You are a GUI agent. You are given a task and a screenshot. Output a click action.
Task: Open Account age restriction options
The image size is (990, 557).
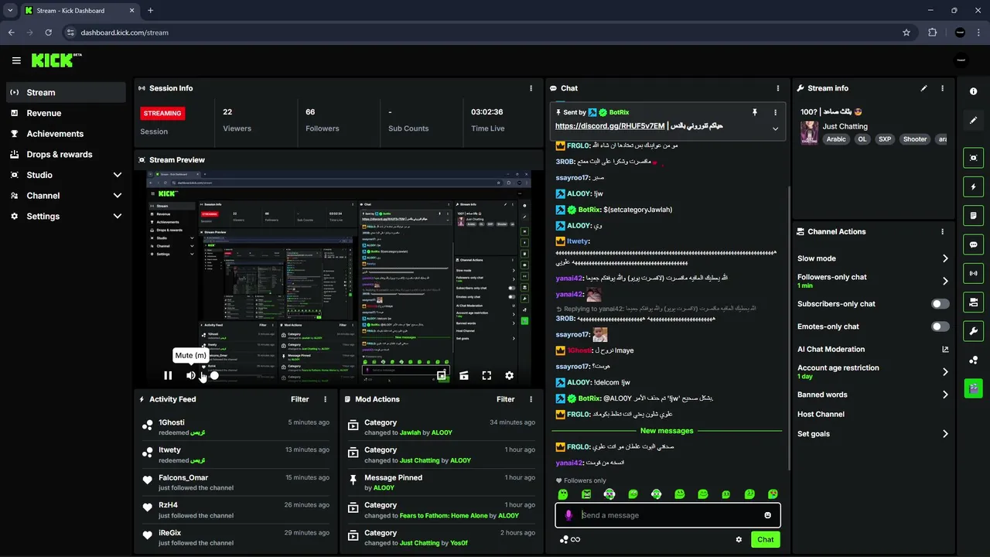872,371
